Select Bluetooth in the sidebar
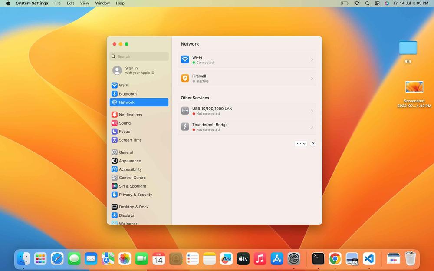434x271 pixels. (x=128, y=94)
